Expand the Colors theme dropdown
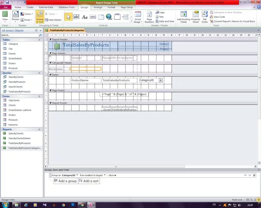The height and width of the screenshot is (208, 261). click(29, 14)
